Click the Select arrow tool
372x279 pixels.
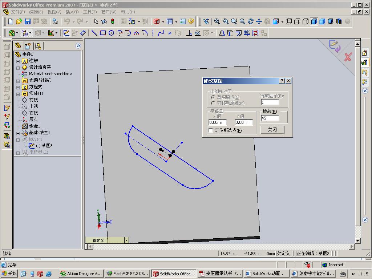coord(96,21)
